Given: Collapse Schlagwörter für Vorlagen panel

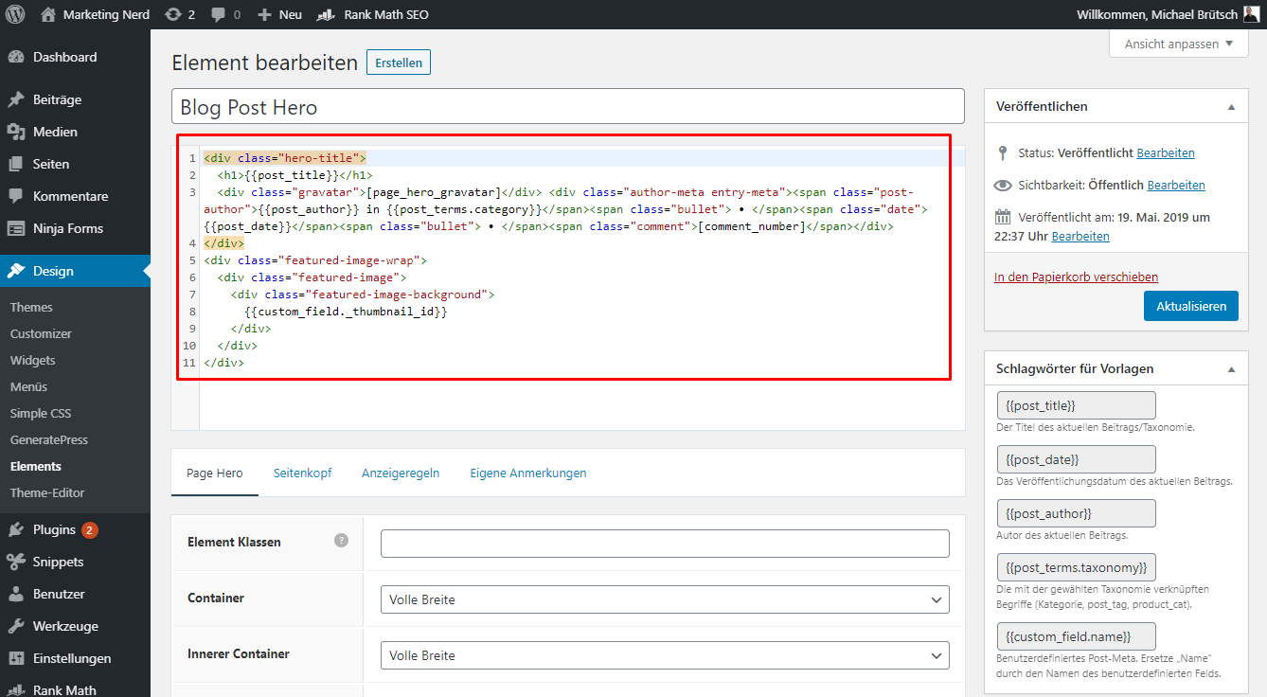Looking at the screenshot, I should pos(1231,368).
